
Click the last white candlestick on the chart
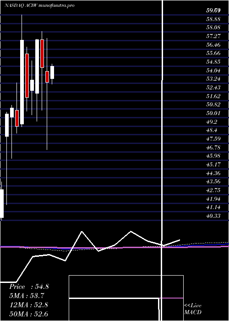tap(52, 72)
